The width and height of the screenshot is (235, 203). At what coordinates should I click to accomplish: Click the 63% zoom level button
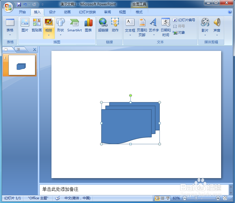176,198
